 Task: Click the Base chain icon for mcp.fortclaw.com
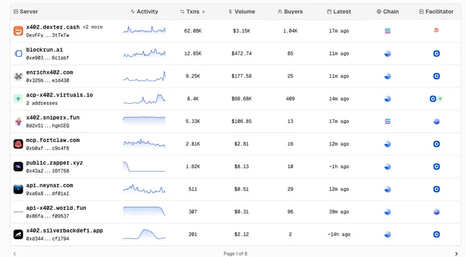(388, 144)
